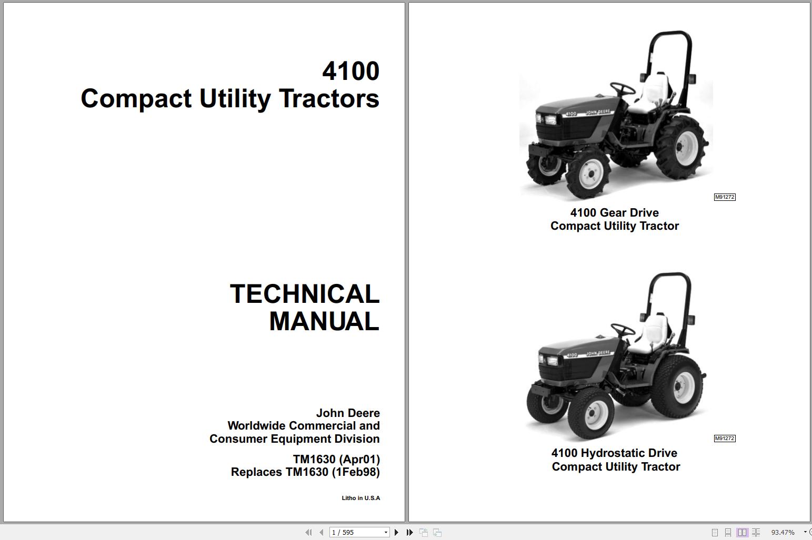Image resolution: width=812 pixels, height=540 pixels.
Task: Click the 'Litho in U.S.A' text
Action: [x=361, y=498]
